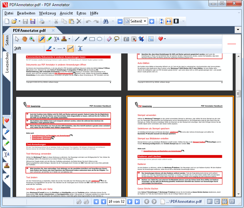Print the document with the printer icon

tap(42, 21)
